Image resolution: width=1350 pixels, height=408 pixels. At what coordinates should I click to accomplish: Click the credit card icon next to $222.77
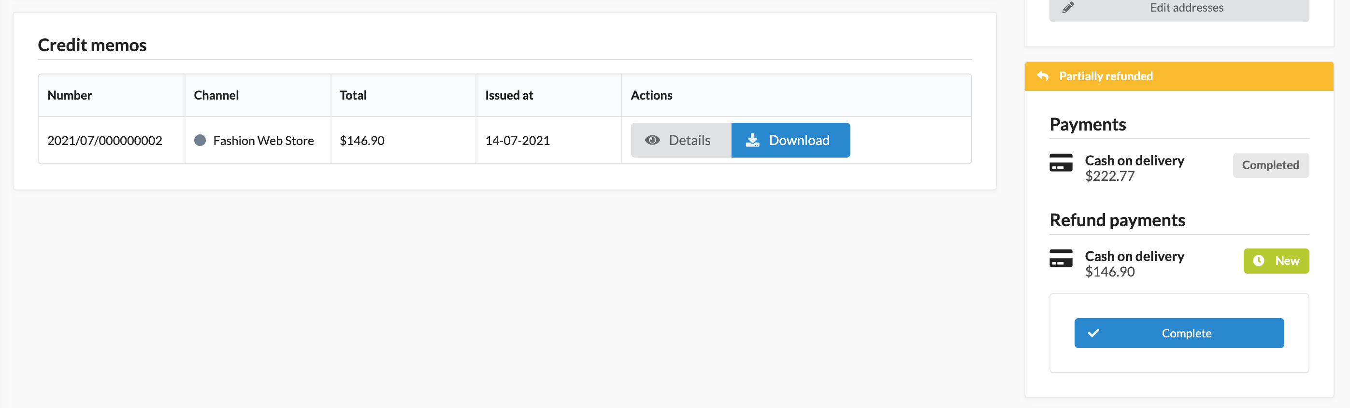[1060, 163]
